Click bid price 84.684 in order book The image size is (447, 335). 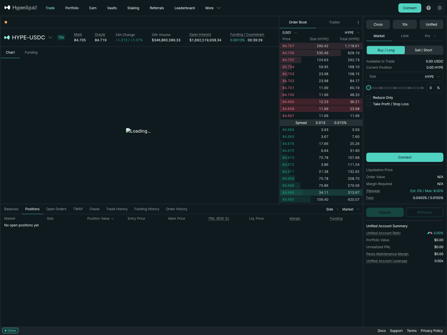pos(288,130)
